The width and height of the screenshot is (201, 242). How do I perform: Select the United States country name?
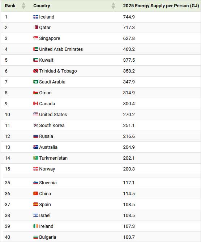(53, 114)
